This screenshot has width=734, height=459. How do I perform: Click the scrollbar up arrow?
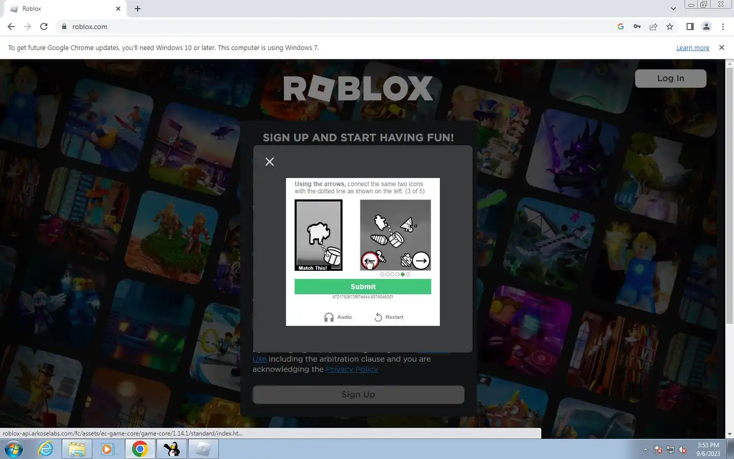[729, 63]
